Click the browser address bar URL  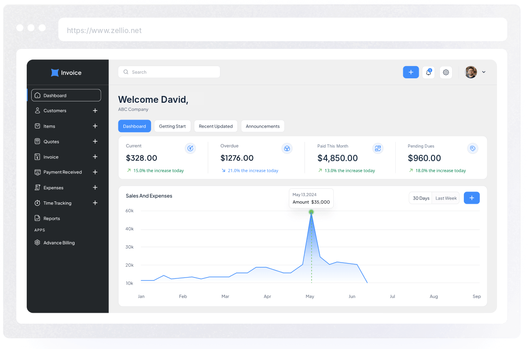(x=104, y=30)
